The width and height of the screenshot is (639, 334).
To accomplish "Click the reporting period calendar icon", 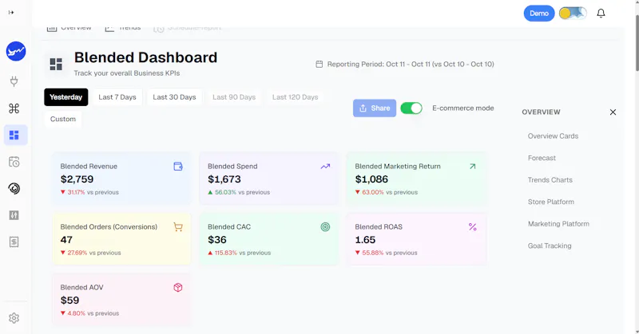I will click(x=319, y=65).
